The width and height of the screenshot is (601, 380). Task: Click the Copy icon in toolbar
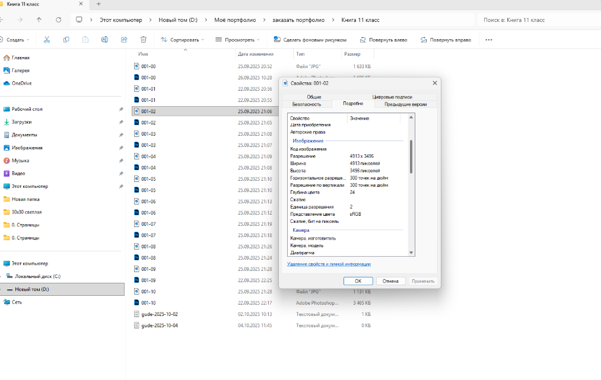[66, 40]
